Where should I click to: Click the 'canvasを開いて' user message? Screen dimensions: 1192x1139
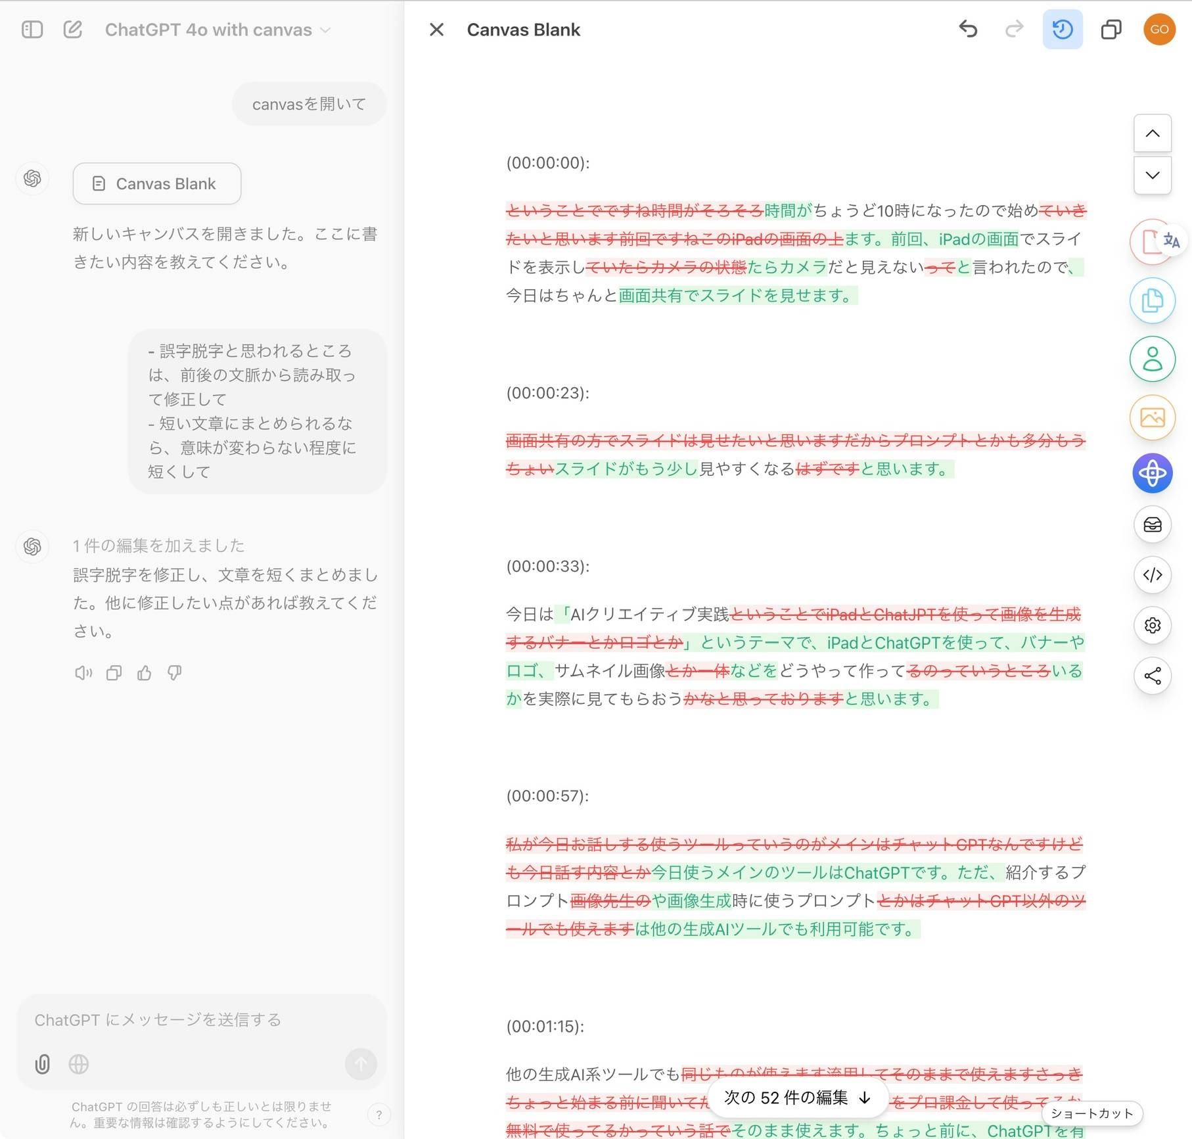pyautogui.click(x=309, y=104)
